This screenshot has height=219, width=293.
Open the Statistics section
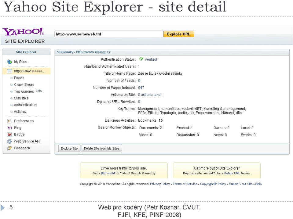tap(21, 98)
